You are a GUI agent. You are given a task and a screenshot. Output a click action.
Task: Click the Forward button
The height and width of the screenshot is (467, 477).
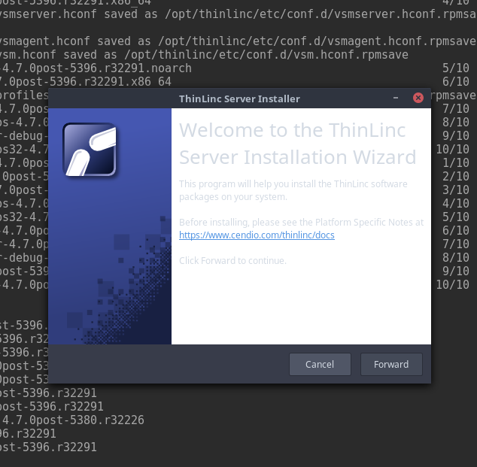click(391, 364)
